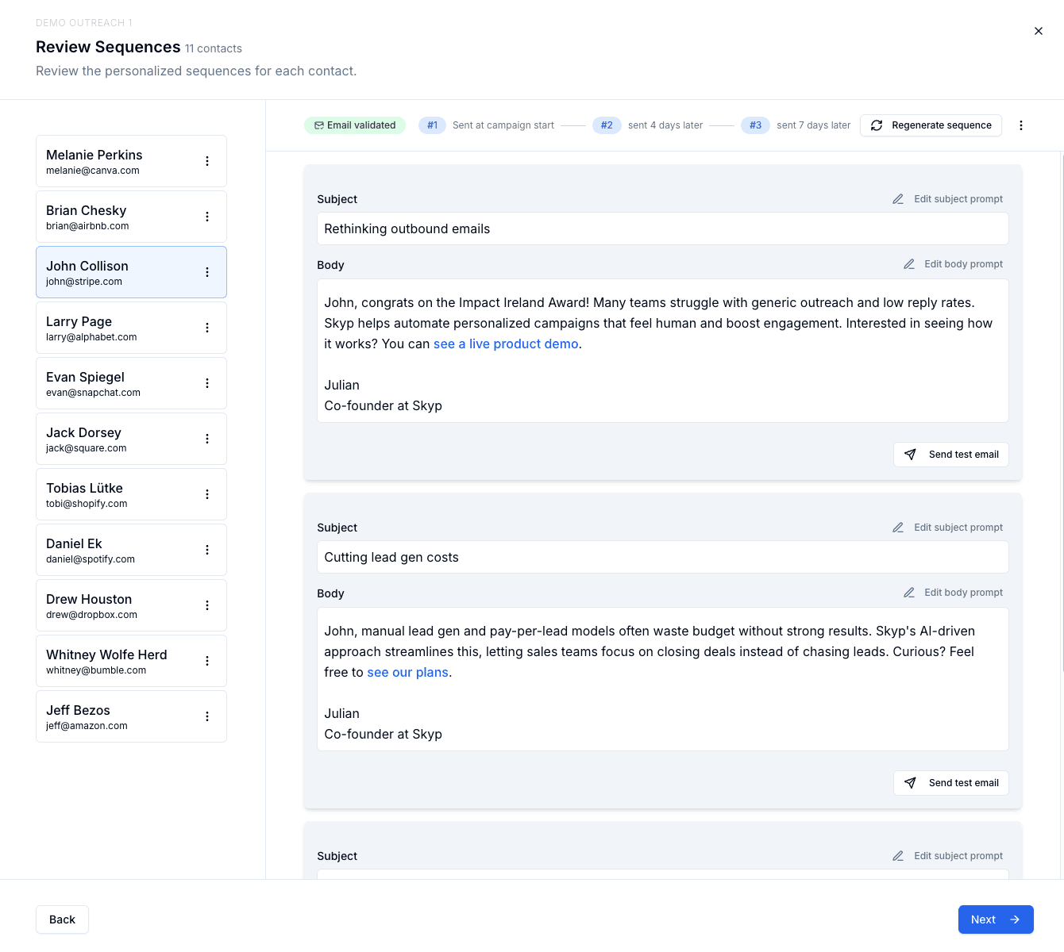Click the edit body prompt pencil on second email
The width and height of the screenshot is (1064, 952).
tap(909, 592)
